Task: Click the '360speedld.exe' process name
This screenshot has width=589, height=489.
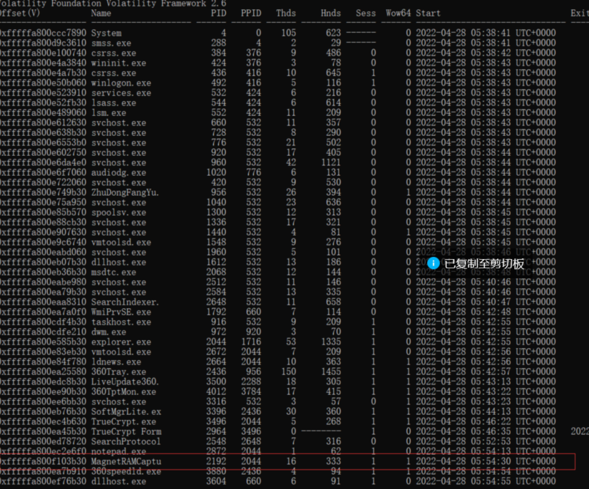Action: click(x=126, y=471)
